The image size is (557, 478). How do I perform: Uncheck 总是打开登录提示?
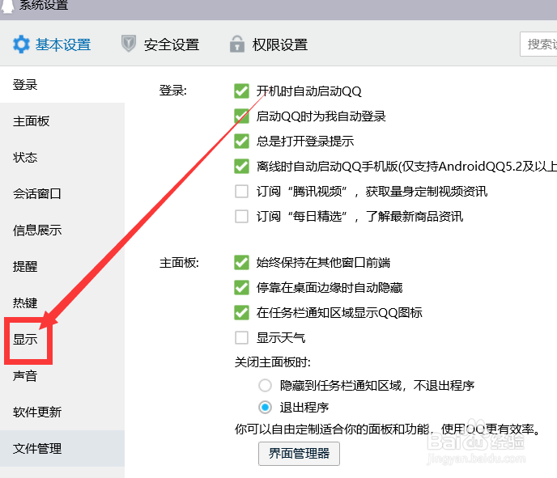241,141
